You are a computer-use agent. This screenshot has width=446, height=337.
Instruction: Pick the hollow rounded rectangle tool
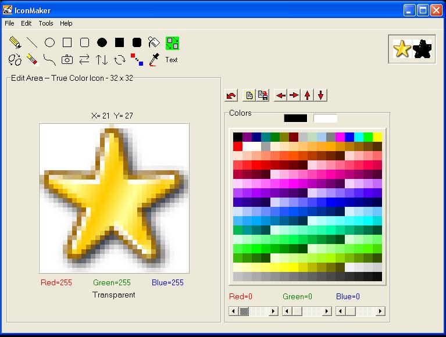84,42
